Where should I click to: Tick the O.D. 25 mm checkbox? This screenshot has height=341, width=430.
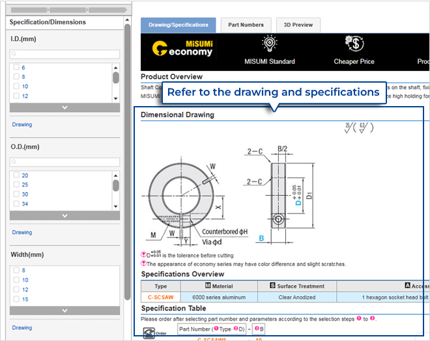pyautogui.click(x=16, y=185)
